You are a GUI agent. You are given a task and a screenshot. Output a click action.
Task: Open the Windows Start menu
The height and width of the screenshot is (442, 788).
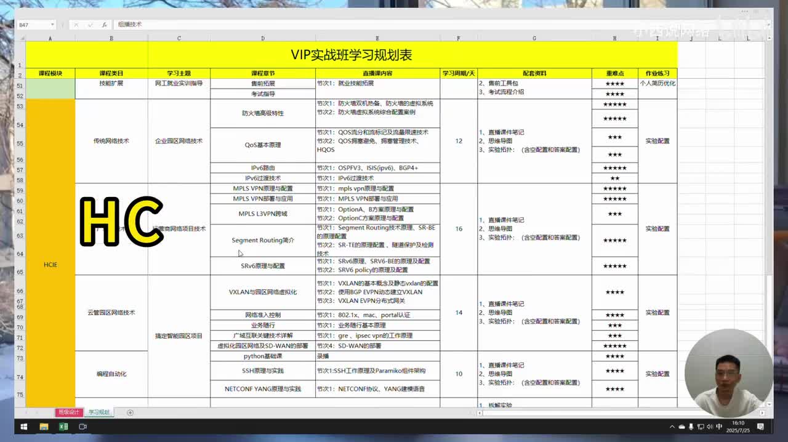coord(24,427)
